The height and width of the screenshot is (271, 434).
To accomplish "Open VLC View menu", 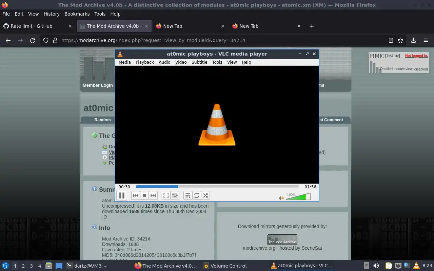I will 232,62.
